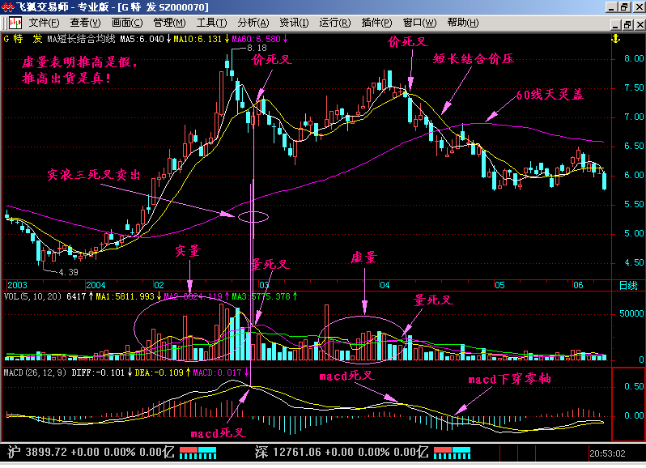Click the MA短长结合均线 indicator name
This screenshot has width=646, height=468.
coord(81,38)
